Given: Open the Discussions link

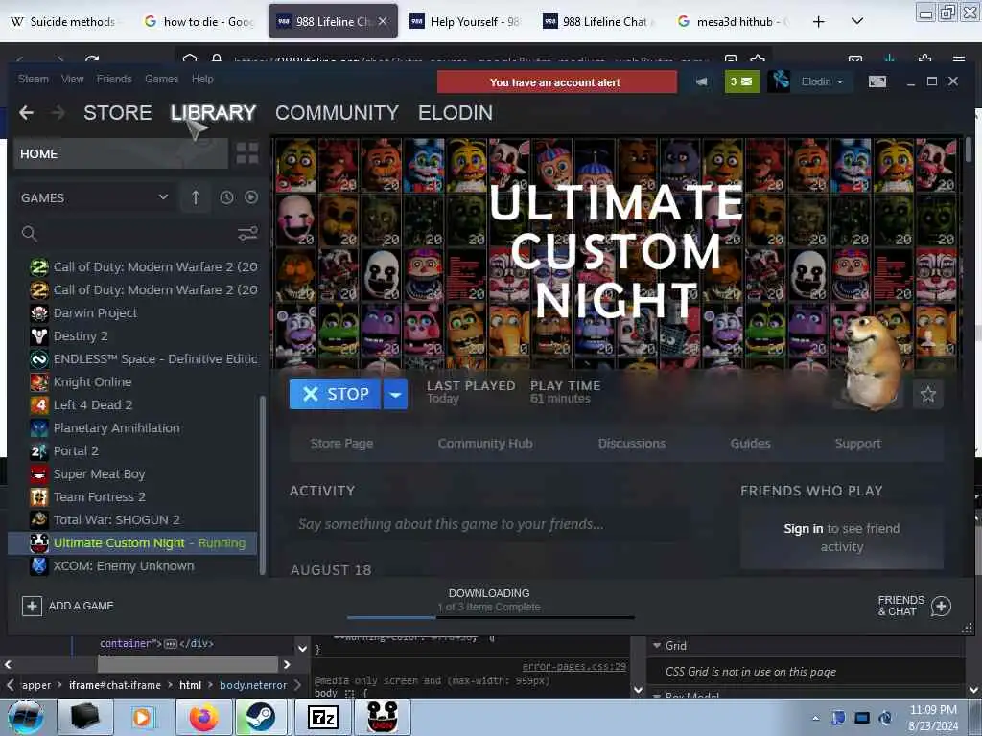Looking at the screenshot, I should coord(632,443).
